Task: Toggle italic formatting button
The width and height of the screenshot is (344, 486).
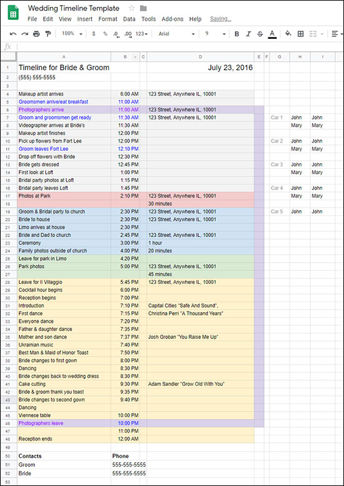Action: coord(248,34)
